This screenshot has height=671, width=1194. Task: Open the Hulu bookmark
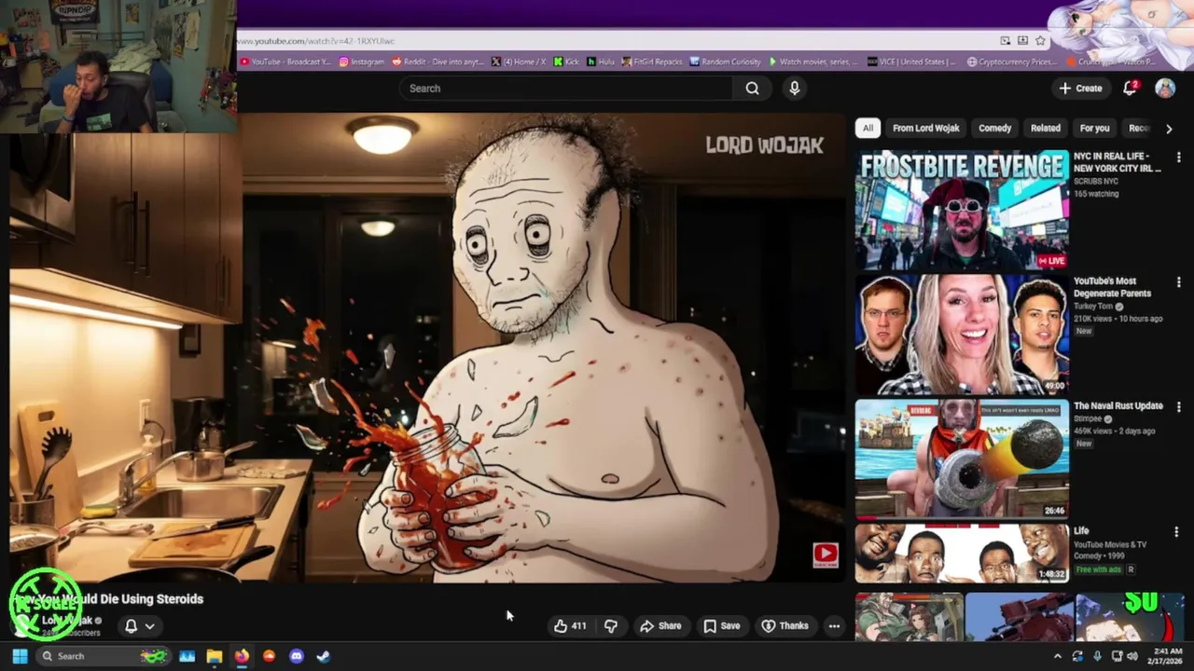pos(600,62)
